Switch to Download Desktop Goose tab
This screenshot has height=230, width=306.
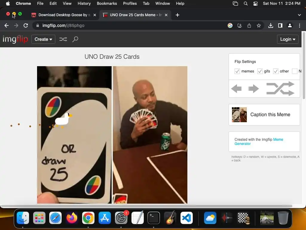[63, 15]
